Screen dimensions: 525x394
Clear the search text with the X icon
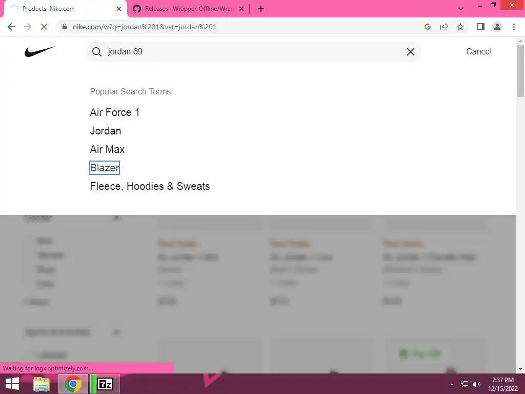click(x=411, y=52)
